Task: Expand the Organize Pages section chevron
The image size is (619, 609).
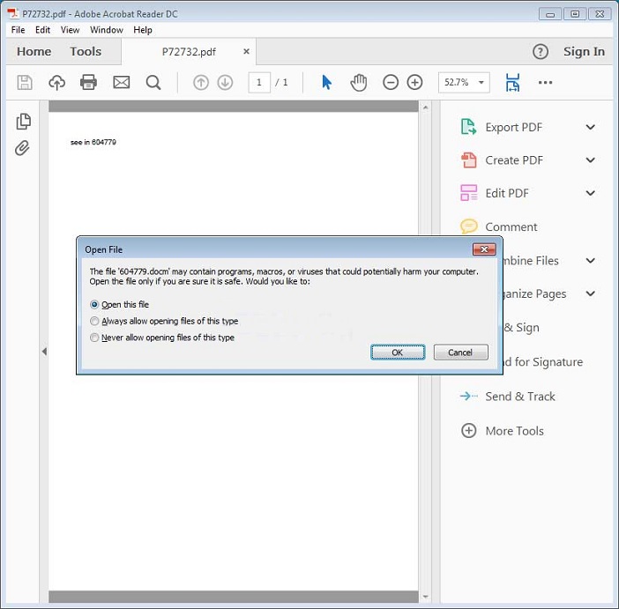Action: 590,293
